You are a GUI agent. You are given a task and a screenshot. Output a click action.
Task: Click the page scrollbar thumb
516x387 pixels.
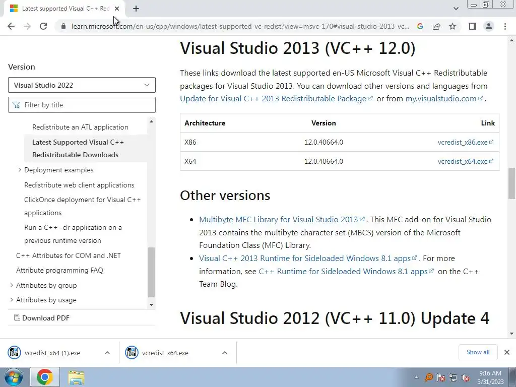coord(511,183)
